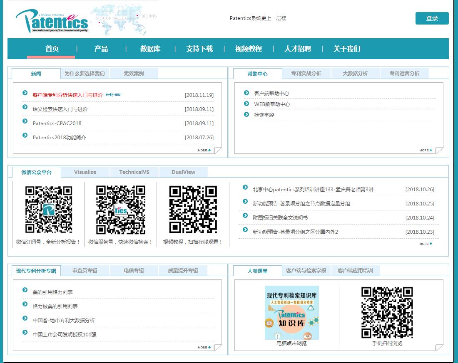Switch to the 客户端应用培训 tab
458x363 pixels.
(355, 271)
